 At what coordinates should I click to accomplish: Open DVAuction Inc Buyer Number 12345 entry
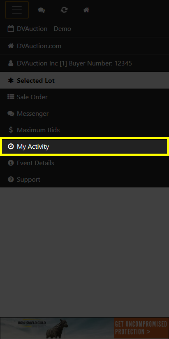tap(84, 63)
